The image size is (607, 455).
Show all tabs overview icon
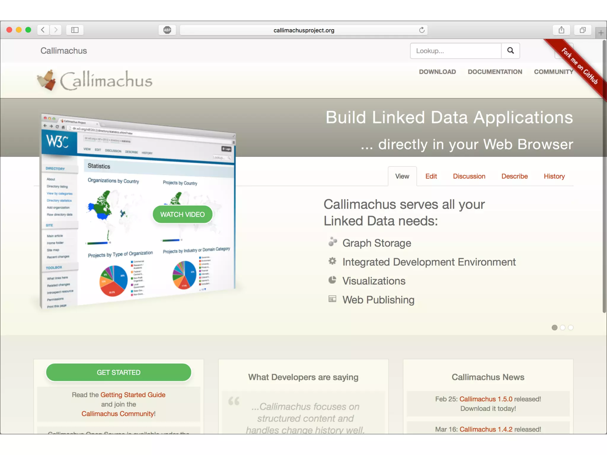point(582,30)
